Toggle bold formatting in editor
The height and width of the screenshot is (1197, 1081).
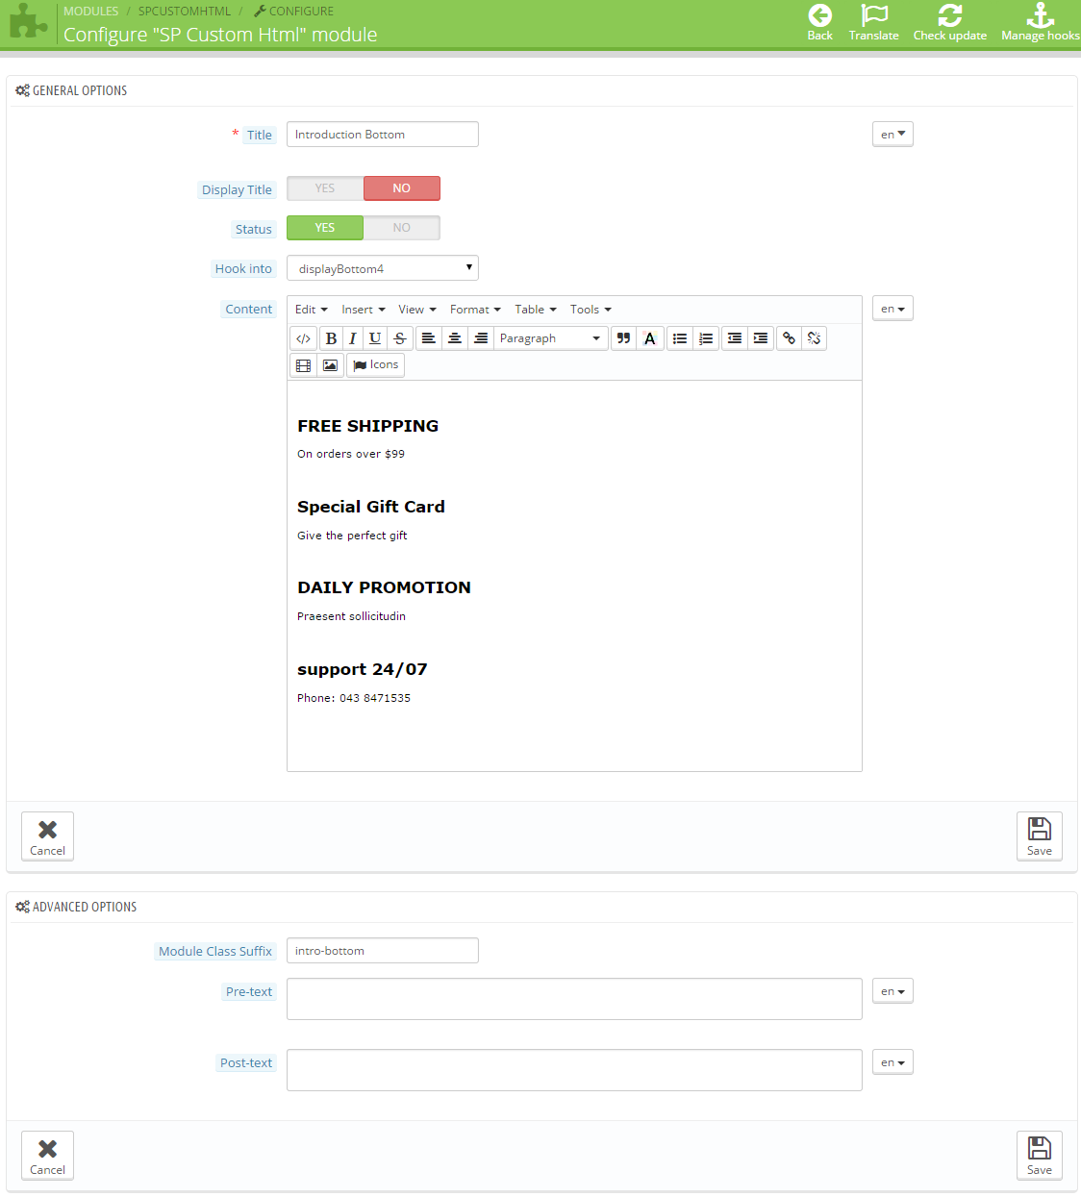point(331,338)
